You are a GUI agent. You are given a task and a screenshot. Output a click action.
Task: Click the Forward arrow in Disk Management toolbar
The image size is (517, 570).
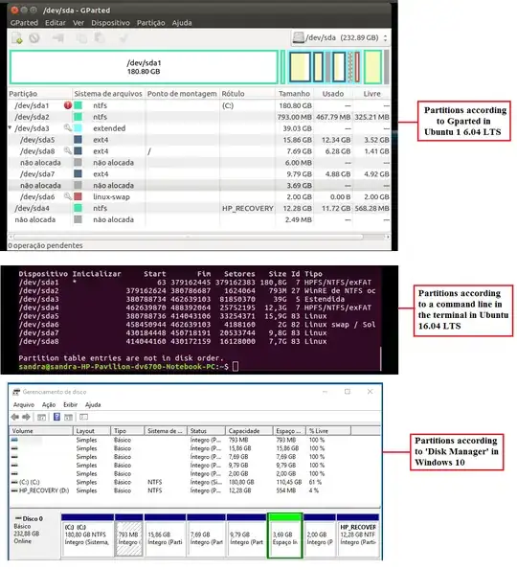tap(26, 417)
